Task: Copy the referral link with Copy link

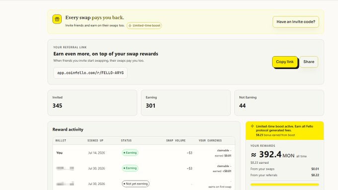Action: pos(285,62)
